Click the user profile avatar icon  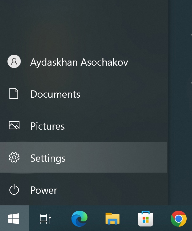(14, 62)
